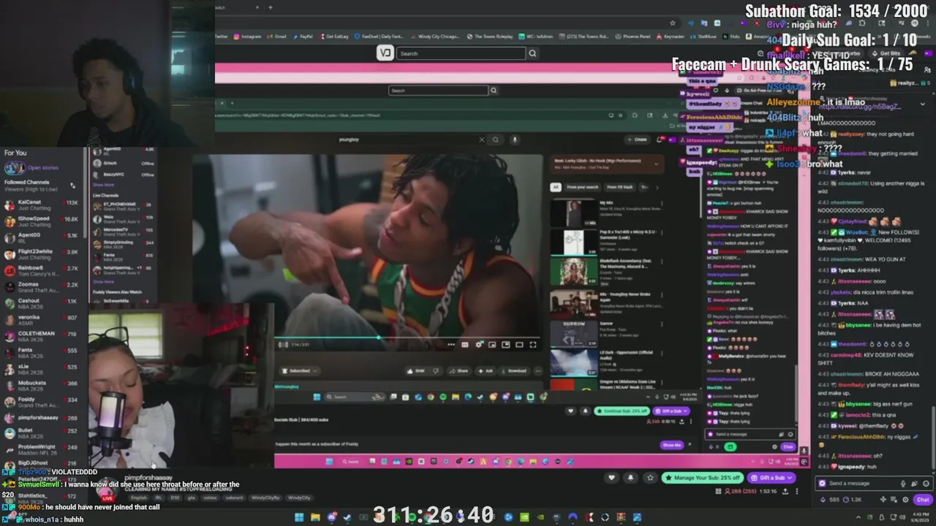Show more filter chips with the YouTube arrow
This screenshot has height=526, width=936.
657,187
